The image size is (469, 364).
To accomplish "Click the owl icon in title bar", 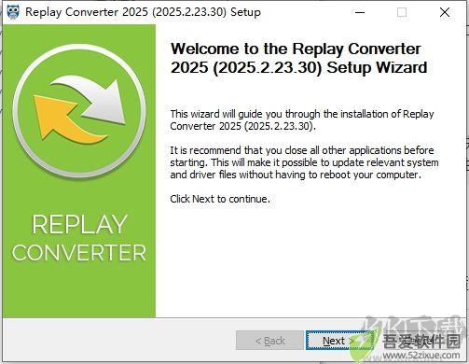I will click(x=13, y=12).
